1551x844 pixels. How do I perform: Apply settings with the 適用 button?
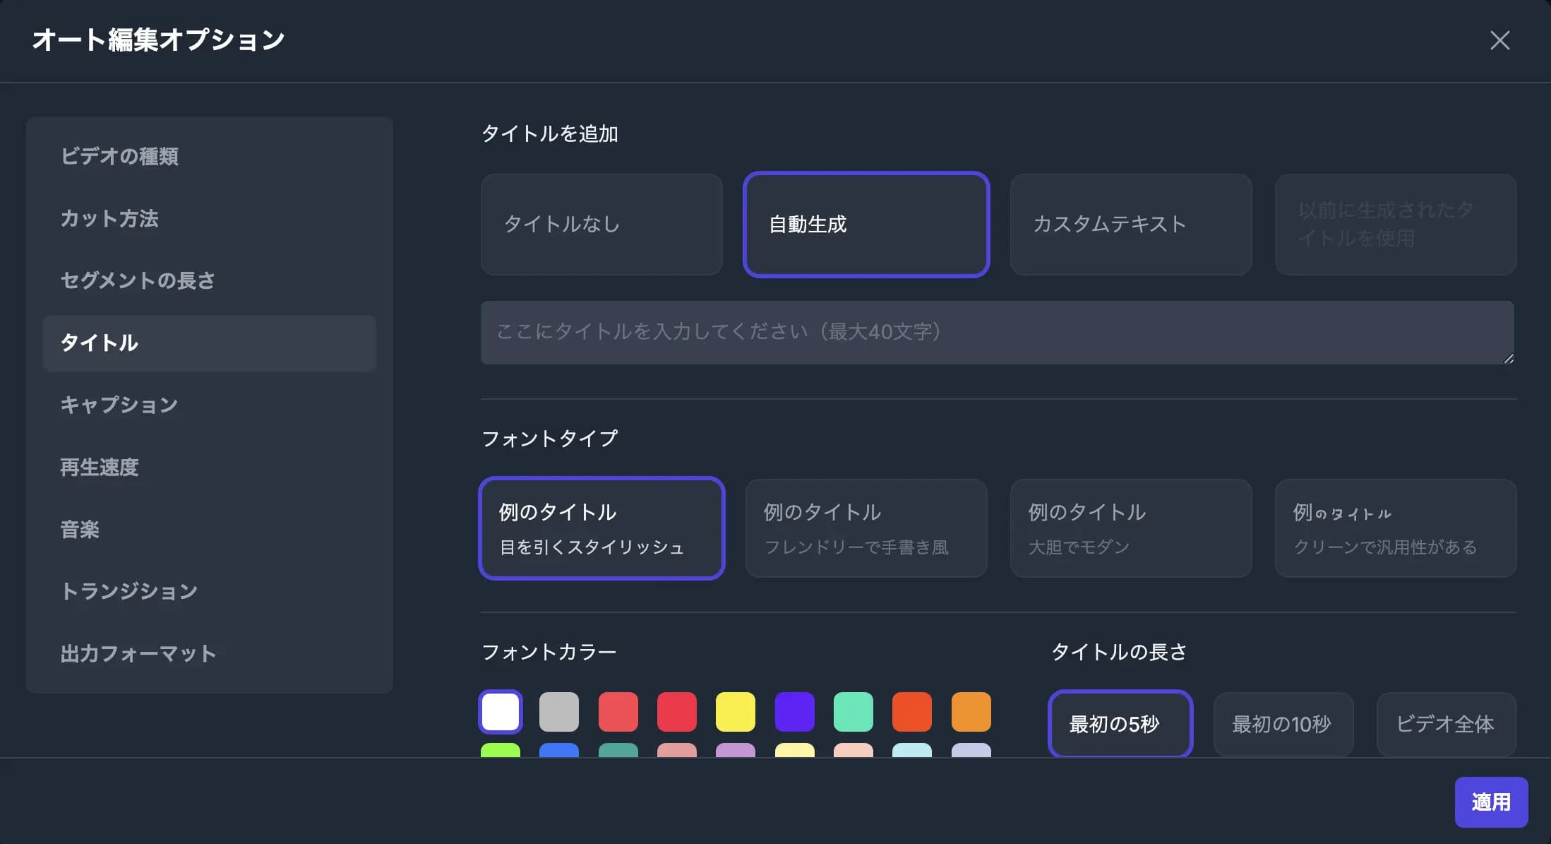(x=1491, y=802)
